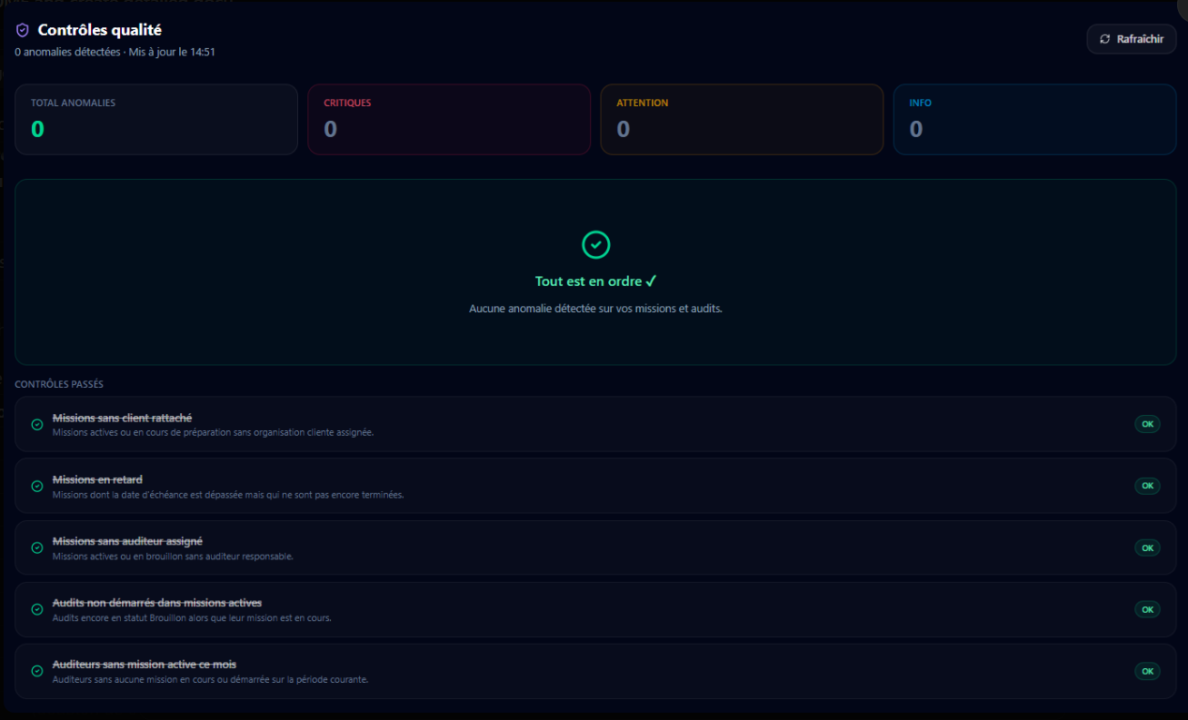Click check icon for Audits non démarrés row
This screenshot has width=1188, height=720.
pyautogui.click(x=37, y=609)
